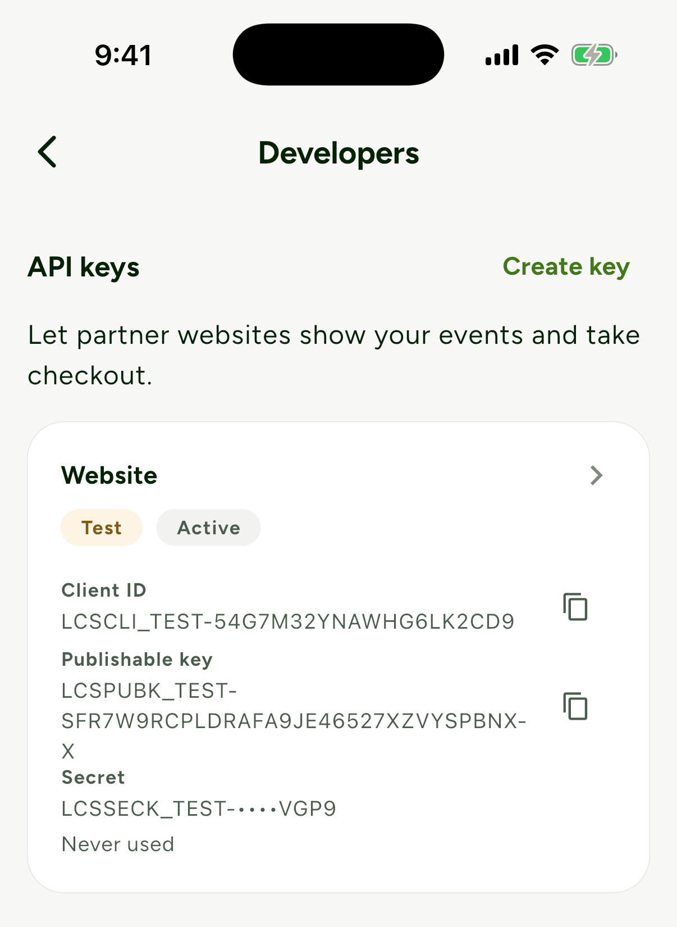Tap the masked LCSSECK_TEST secret value

click(199, 809)
